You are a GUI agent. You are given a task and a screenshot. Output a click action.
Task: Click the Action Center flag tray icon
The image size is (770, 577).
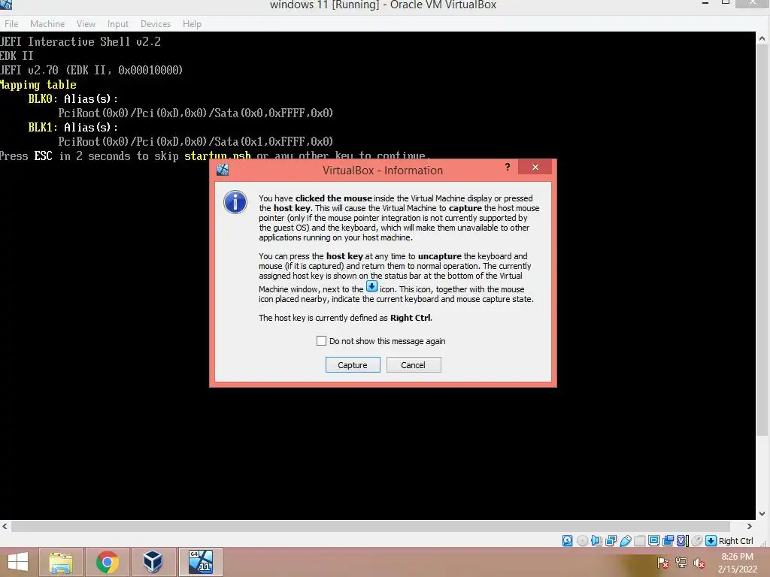663,563
